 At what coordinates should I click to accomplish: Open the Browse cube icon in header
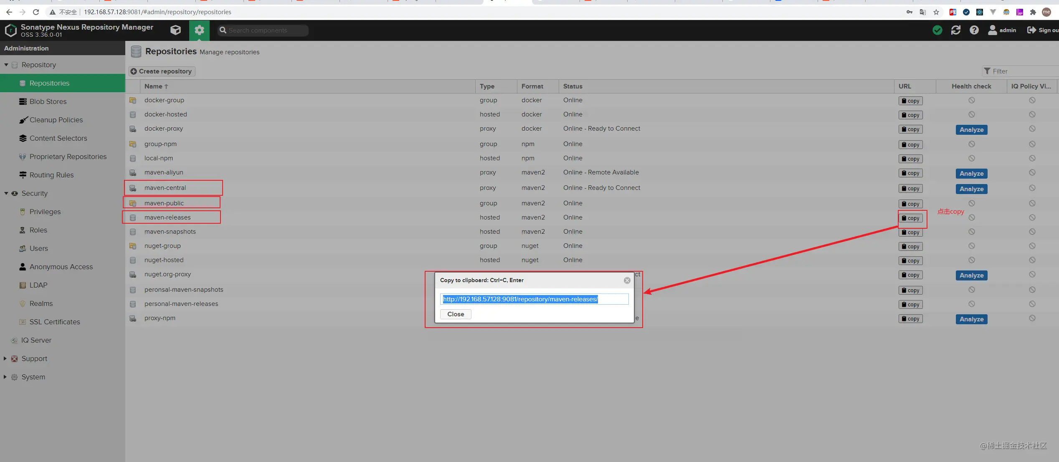[176, 30]
